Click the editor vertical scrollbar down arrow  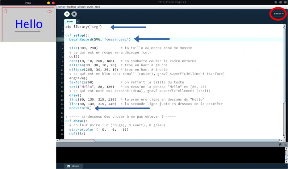(284, 137)
